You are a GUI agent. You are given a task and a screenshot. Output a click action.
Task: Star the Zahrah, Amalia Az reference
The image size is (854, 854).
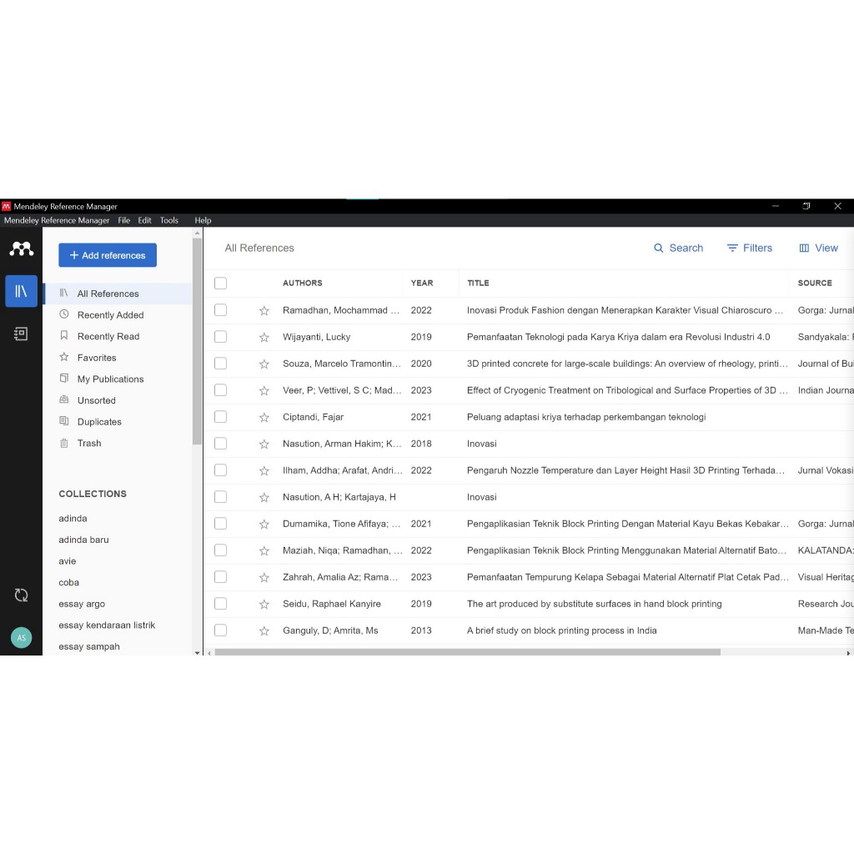pos(264,577)
